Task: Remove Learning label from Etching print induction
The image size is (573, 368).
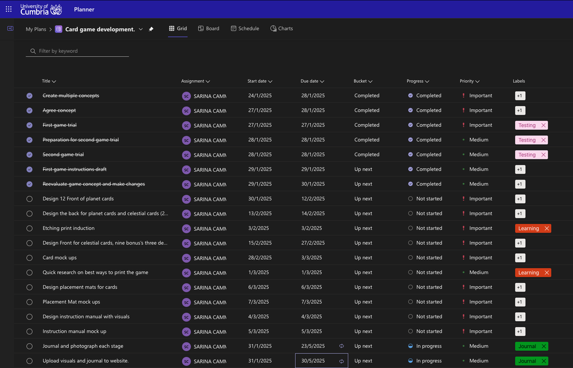Action: [546, 229]
